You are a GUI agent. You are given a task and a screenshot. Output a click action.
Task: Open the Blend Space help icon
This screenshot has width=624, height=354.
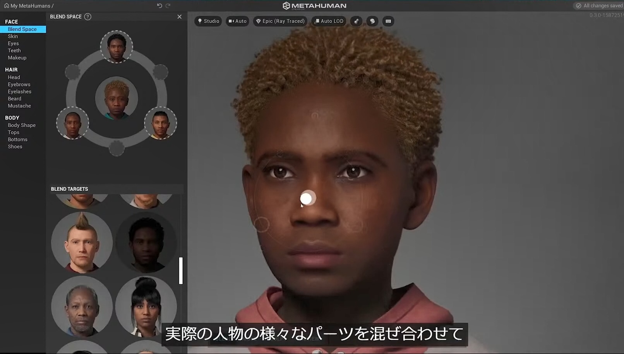[x=88, y=17]
